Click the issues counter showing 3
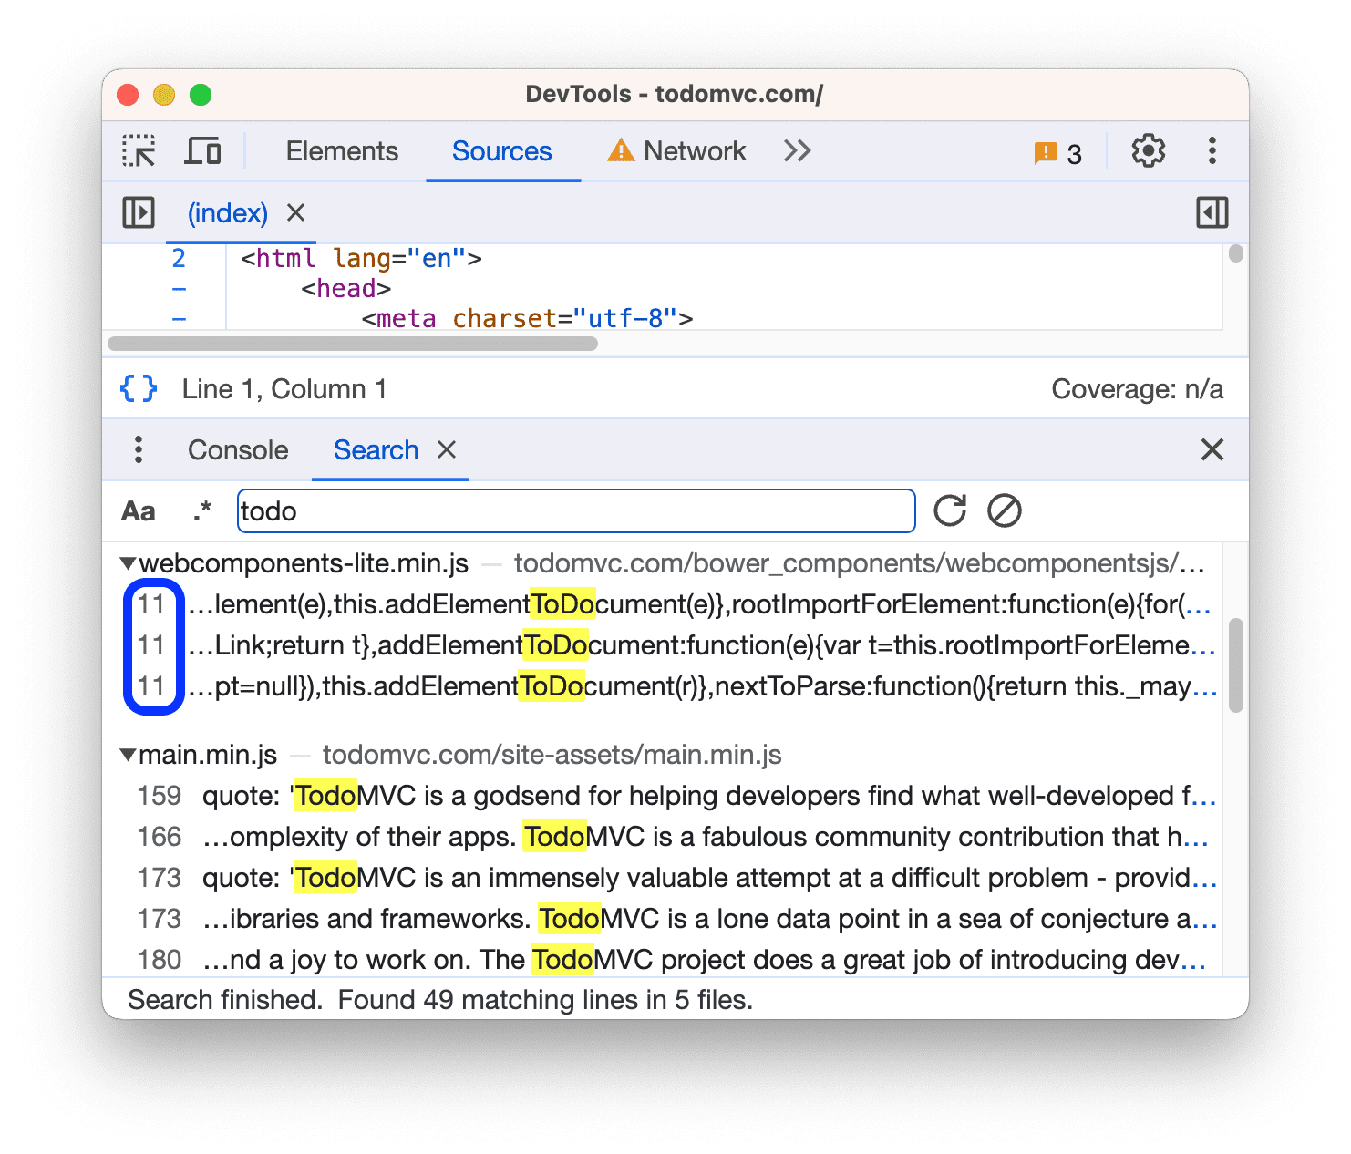The width and height of the screenshot is (1351, 1154). pyautogui.click(x=1057, y=152)
